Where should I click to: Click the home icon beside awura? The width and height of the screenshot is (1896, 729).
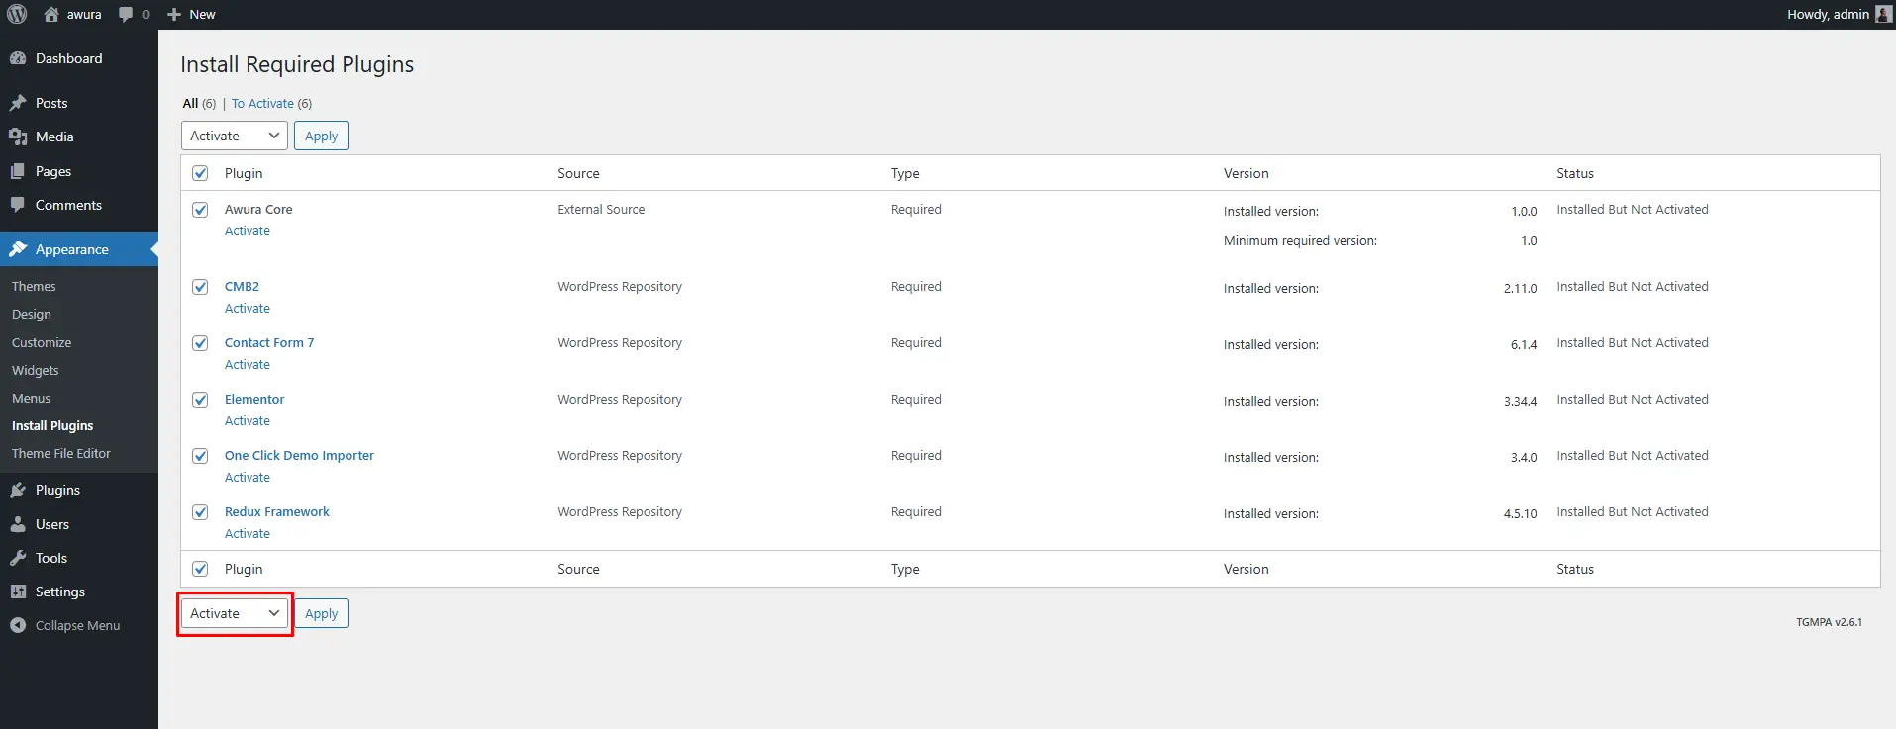51,15
